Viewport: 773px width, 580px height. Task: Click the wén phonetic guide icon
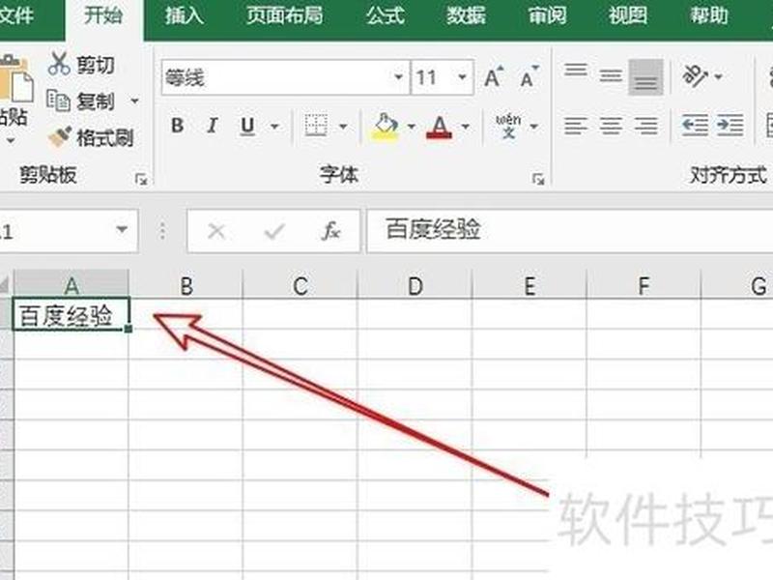tap(508, 127)
